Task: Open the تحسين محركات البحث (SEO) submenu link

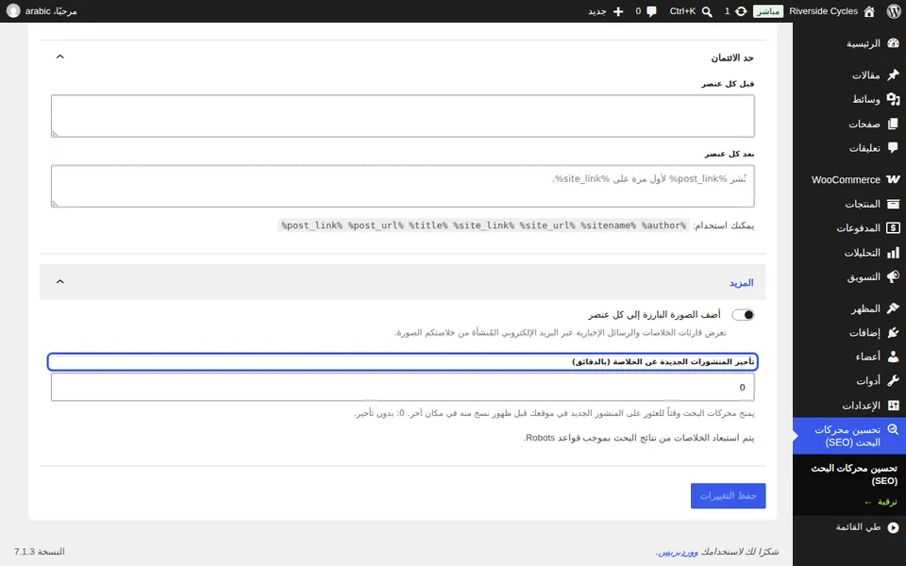Action: tap(855, 474)
